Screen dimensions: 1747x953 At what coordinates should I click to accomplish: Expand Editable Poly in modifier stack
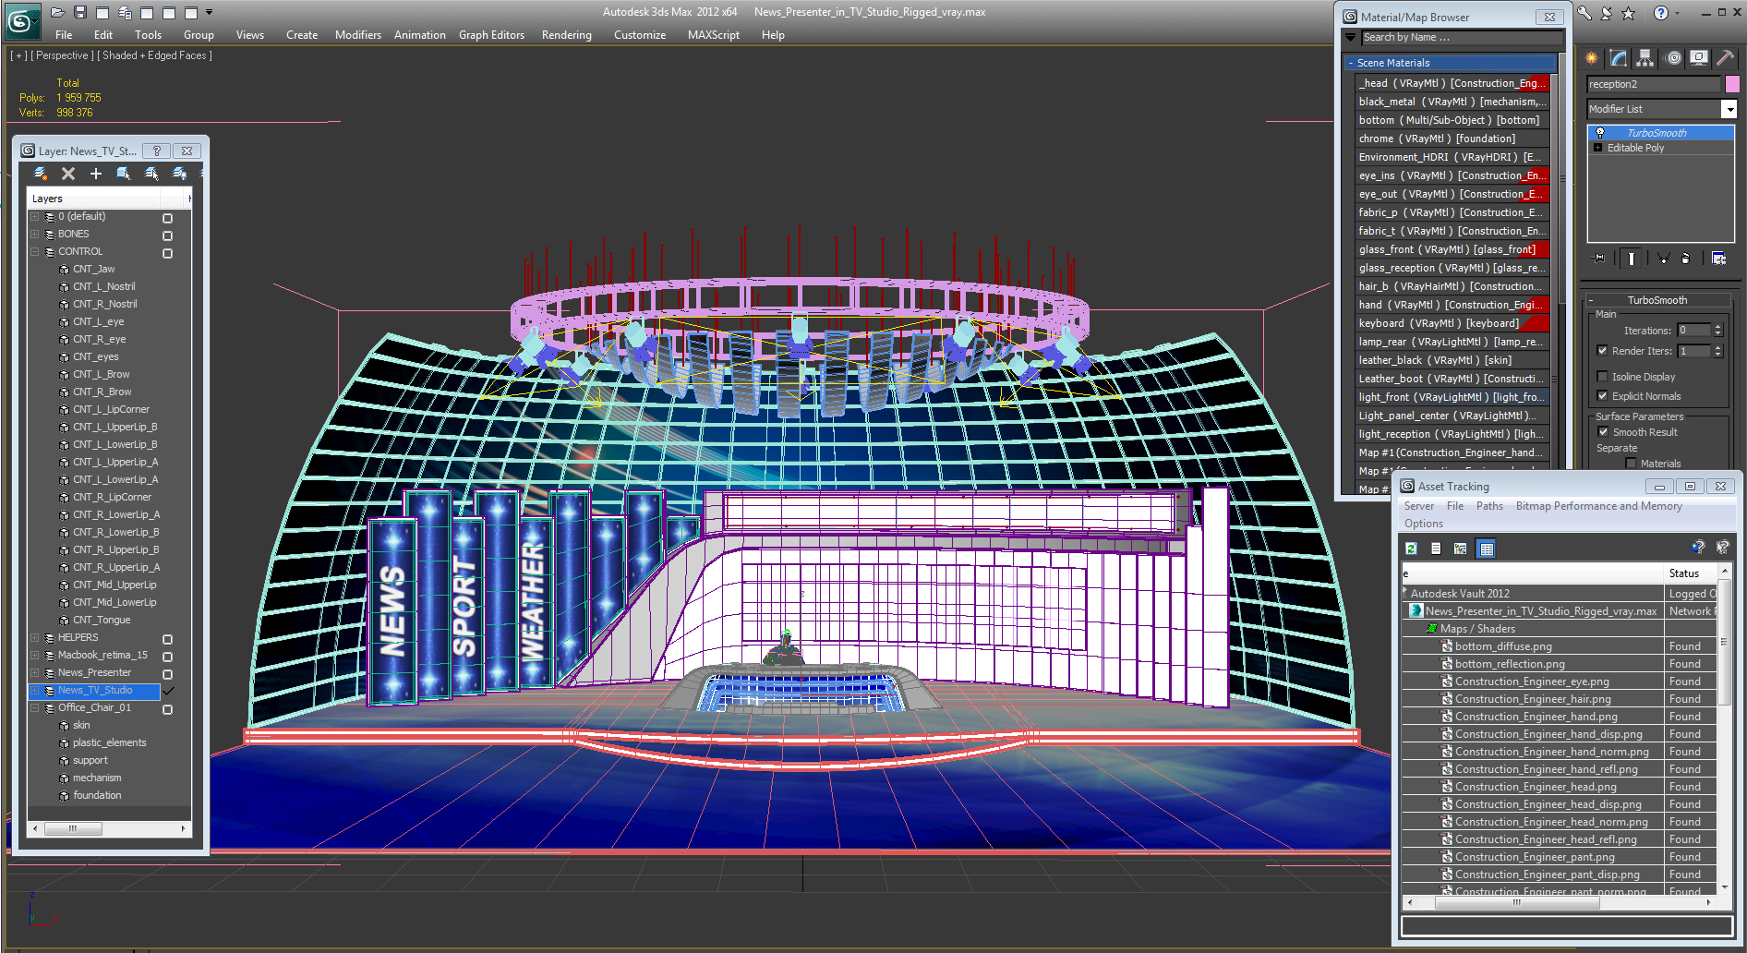pyautogui.click(x=1598, y=148)
